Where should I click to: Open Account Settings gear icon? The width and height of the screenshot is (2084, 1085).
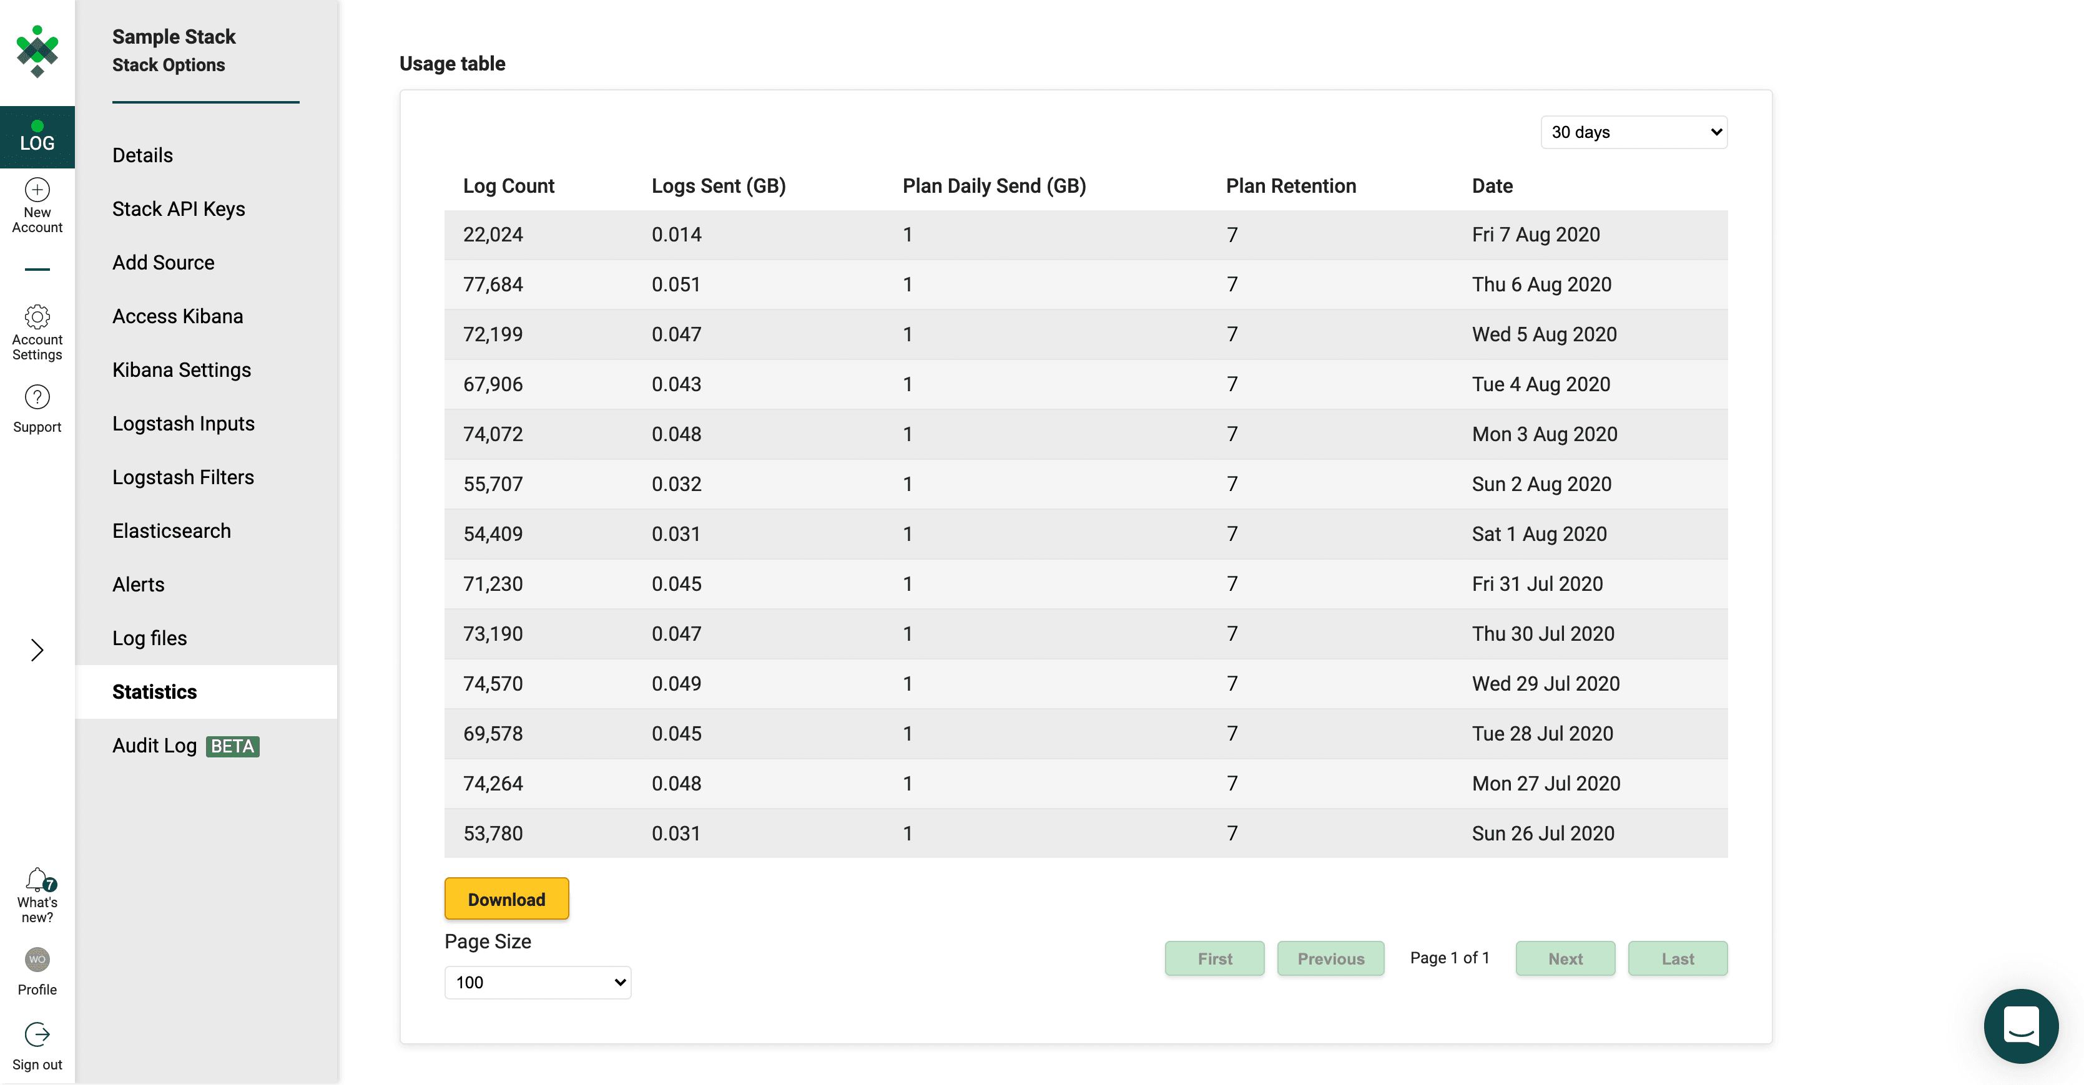click(x=37, y=316)
